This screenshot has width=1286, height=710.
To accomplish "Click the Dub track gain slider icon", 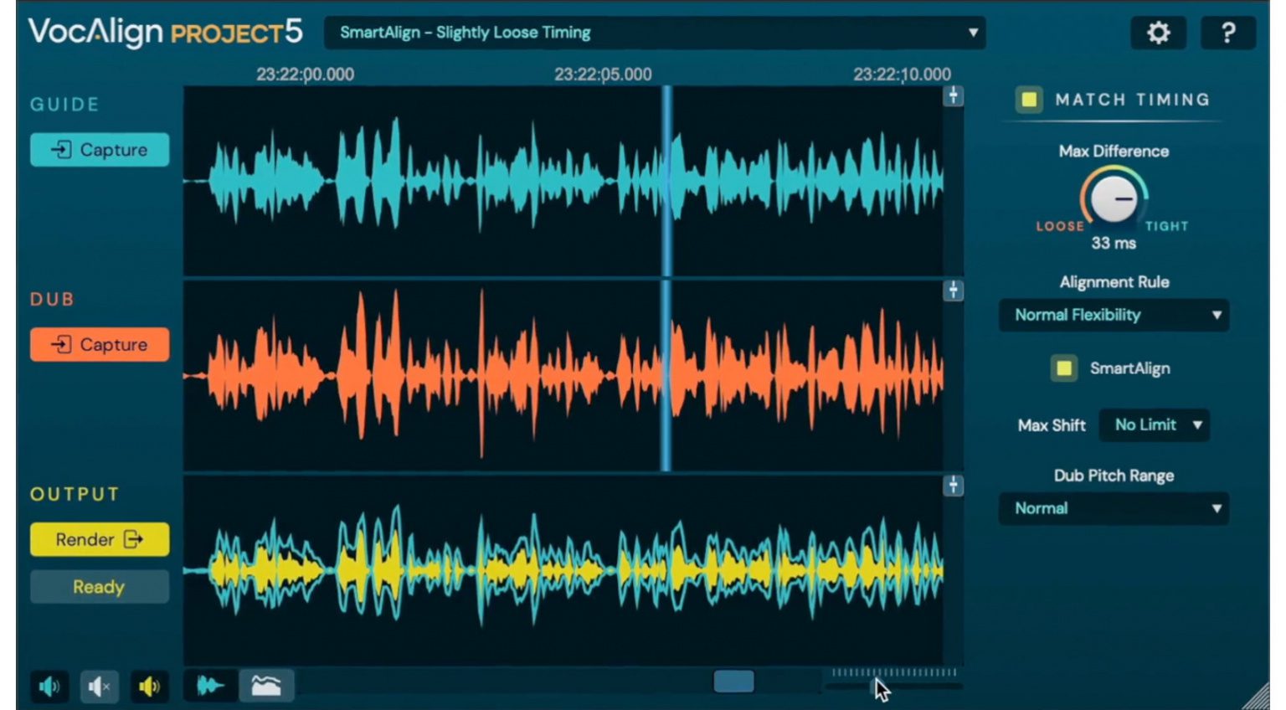I will [x=953, y=289].
